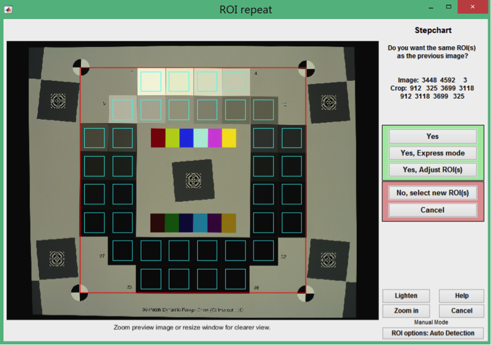
Task: Zoom in on the preview image
Action: tap(405, 310)
